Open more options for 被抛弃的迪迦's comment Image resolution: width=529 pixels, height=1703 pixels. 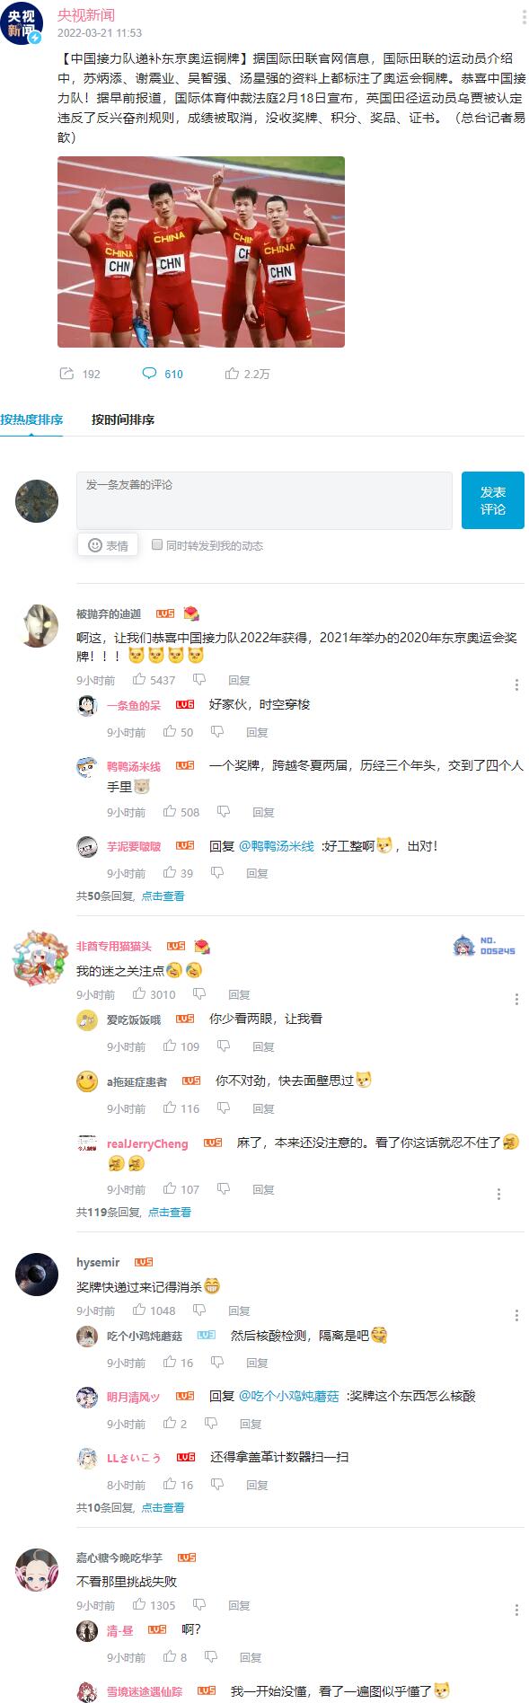tap(516, 685)
